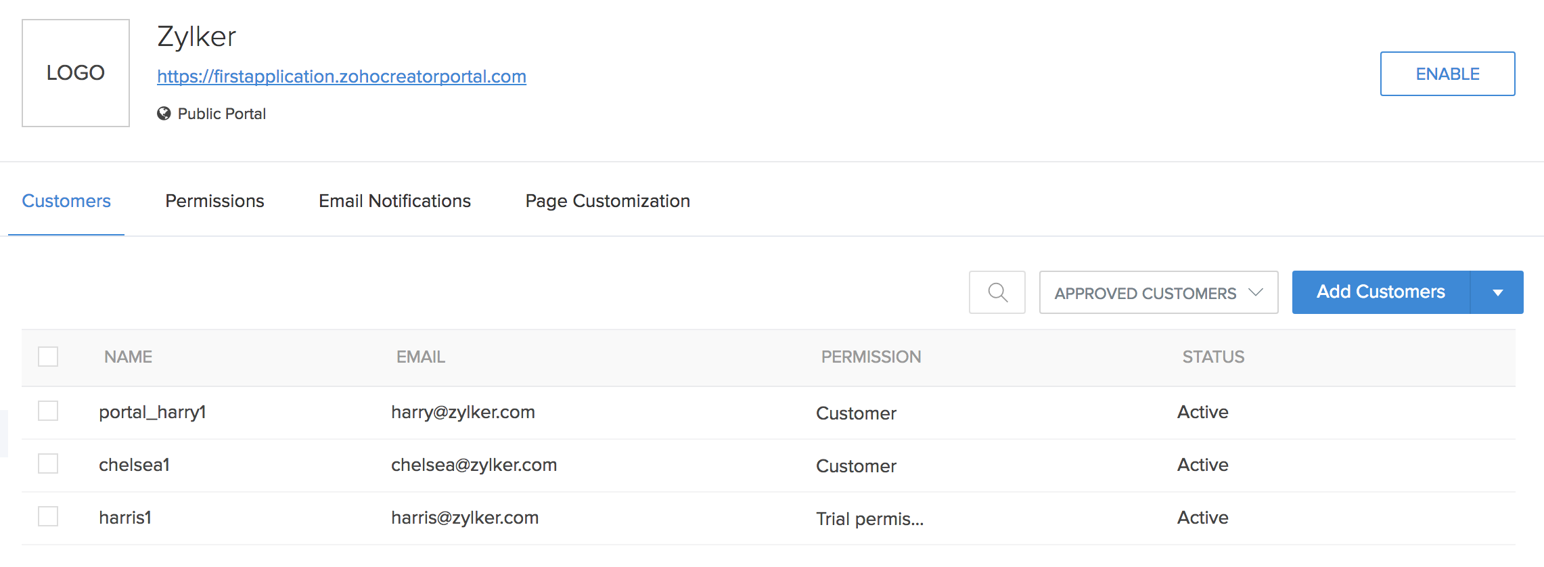Toggle the select-all checkbox in header

coord(48,357)
